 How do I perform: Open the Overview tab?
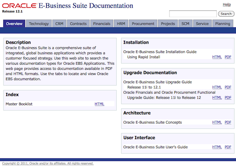pyautogui.click(x=14, y=24)
